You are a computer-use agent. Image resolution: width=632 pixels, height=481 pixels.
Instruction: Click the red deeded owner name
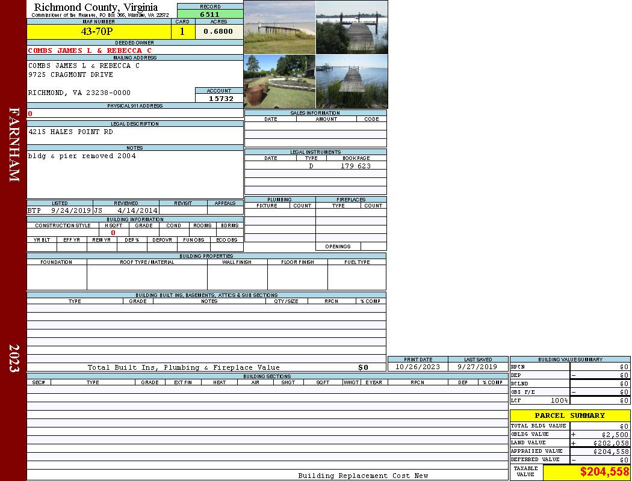coord(90,51)
